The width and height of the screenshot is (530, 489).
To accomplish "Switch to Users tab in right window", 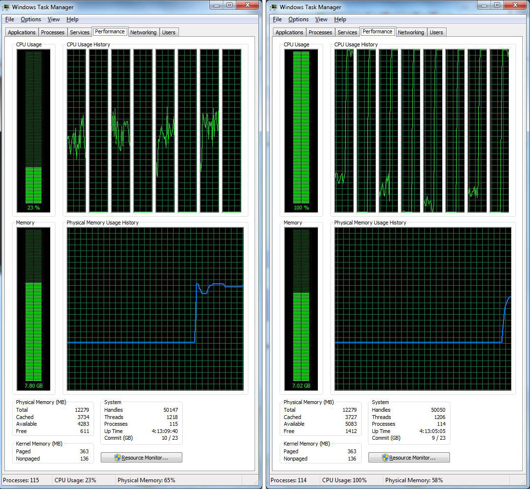I will 436,32.
